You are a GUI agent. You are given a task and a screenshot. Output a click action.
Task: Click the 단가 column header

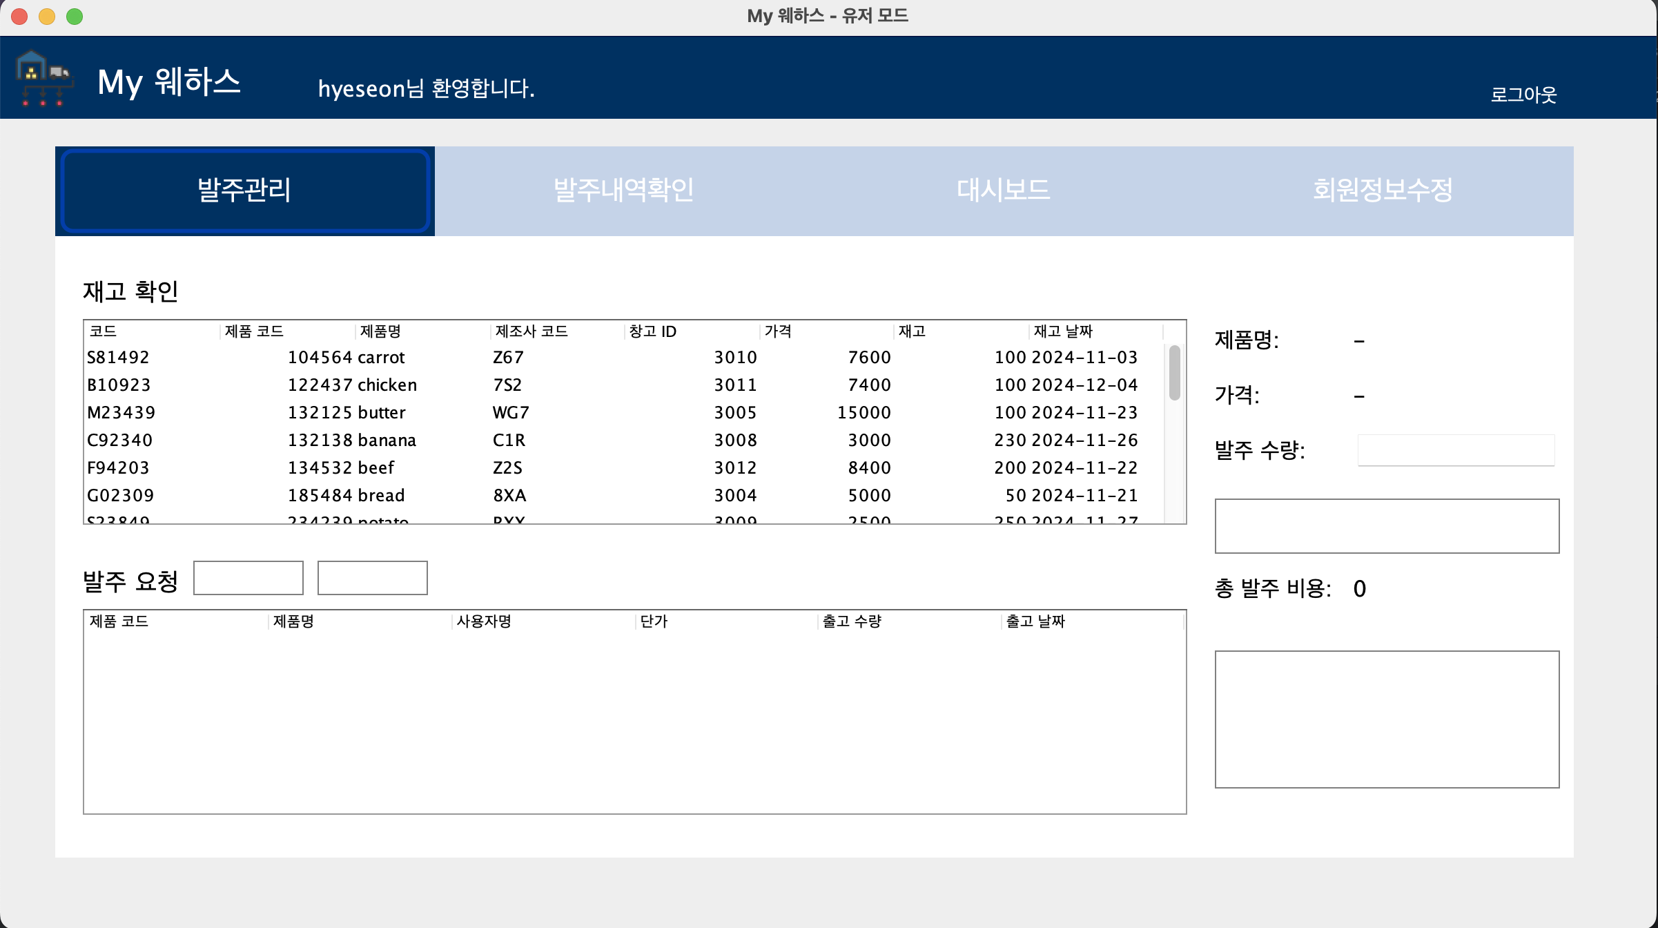(x=727, y=621)
